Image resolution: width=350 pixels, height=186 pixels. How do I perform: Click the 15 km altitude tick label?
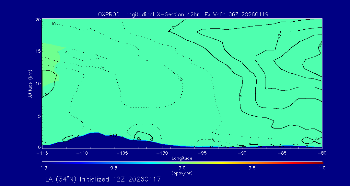(37, 51)
